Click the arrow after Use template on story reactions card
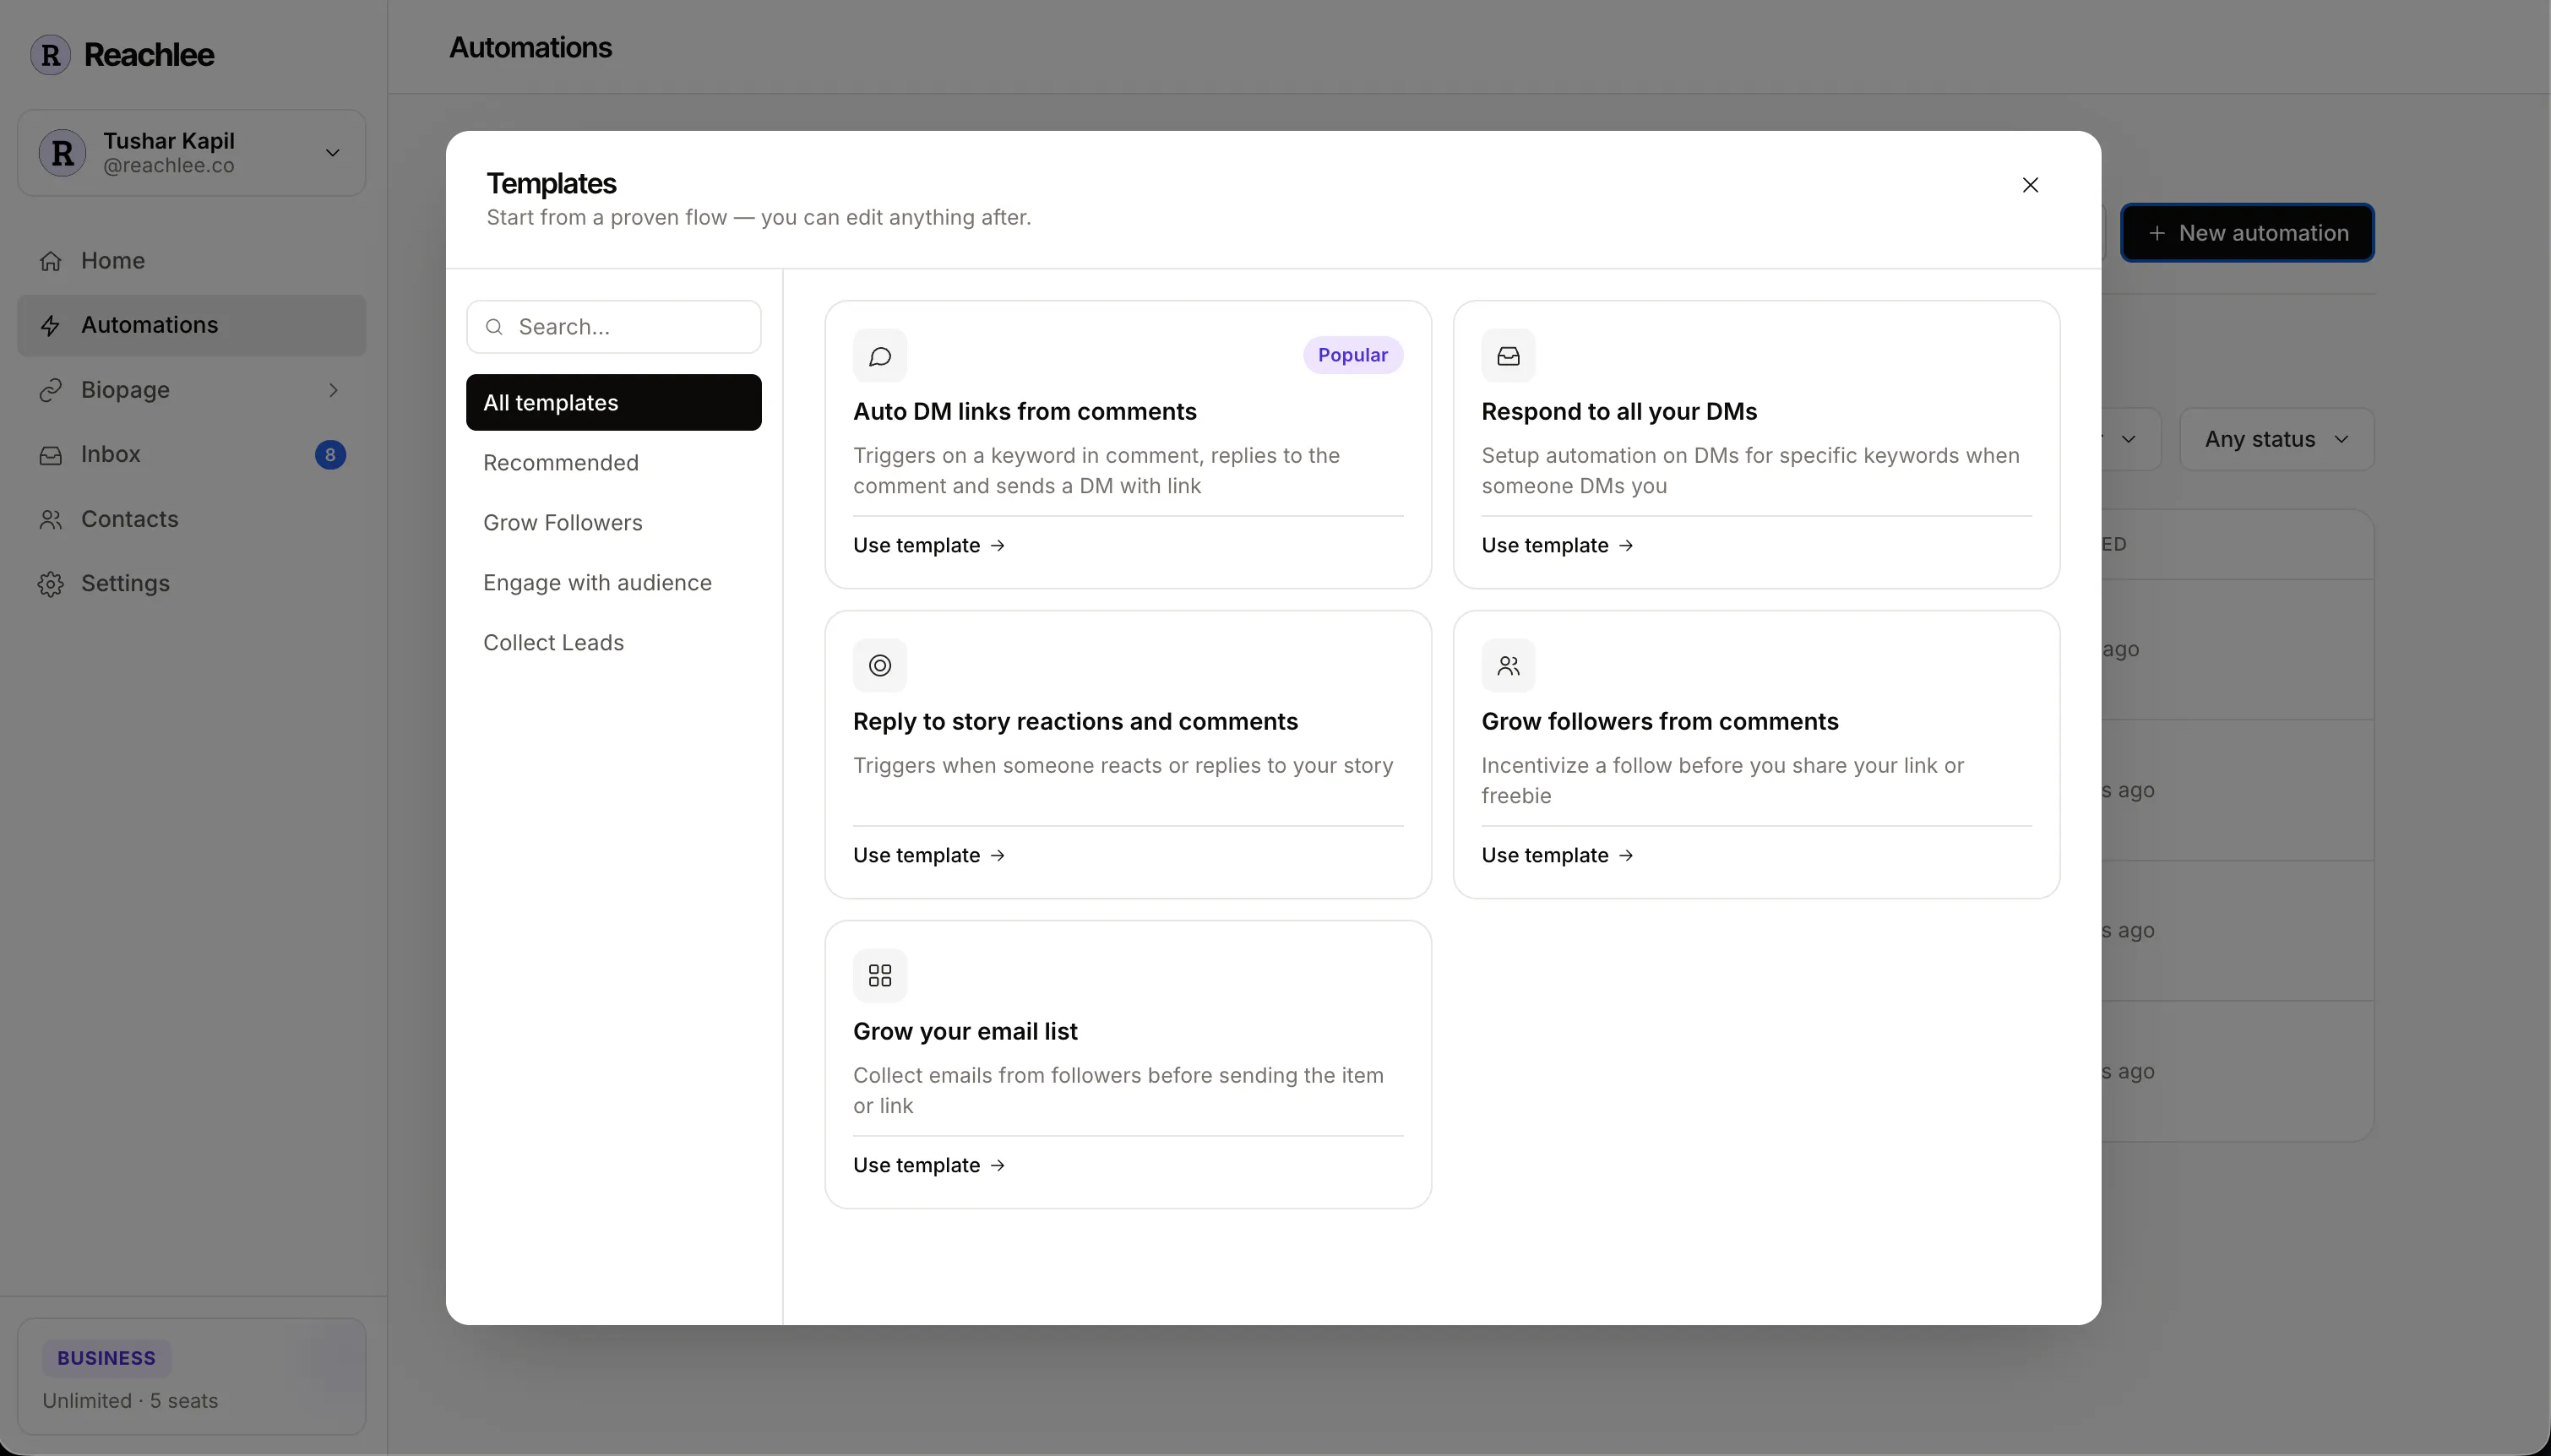 tap(997, 855)
